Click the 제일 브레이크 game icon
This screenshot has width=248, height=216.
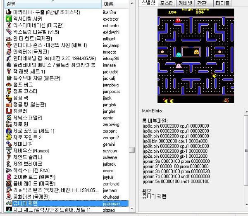click(9, 164)
